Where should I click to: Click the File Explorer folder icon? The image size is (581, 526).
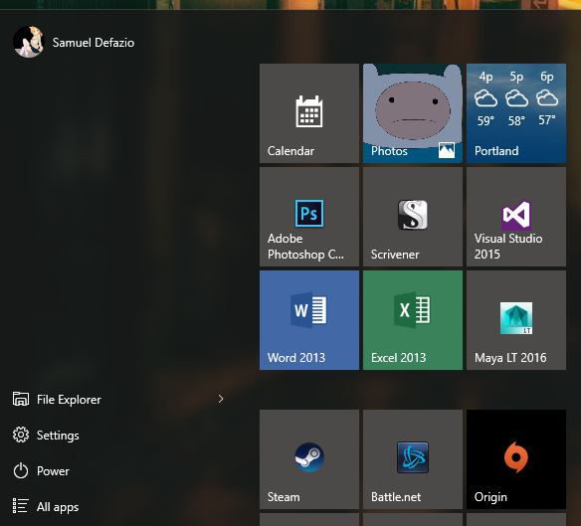coord(21,399)
